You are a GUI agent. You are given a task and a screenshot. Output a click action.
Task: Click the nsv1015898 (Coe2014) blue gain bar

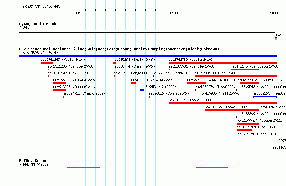[148, 56]
